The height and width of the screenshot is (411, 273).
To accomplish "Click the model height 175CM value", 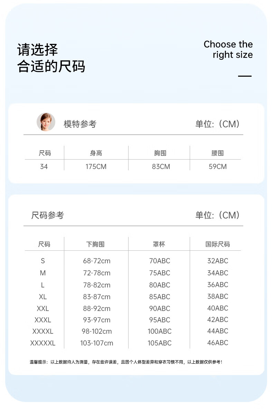I will point(96,166).
